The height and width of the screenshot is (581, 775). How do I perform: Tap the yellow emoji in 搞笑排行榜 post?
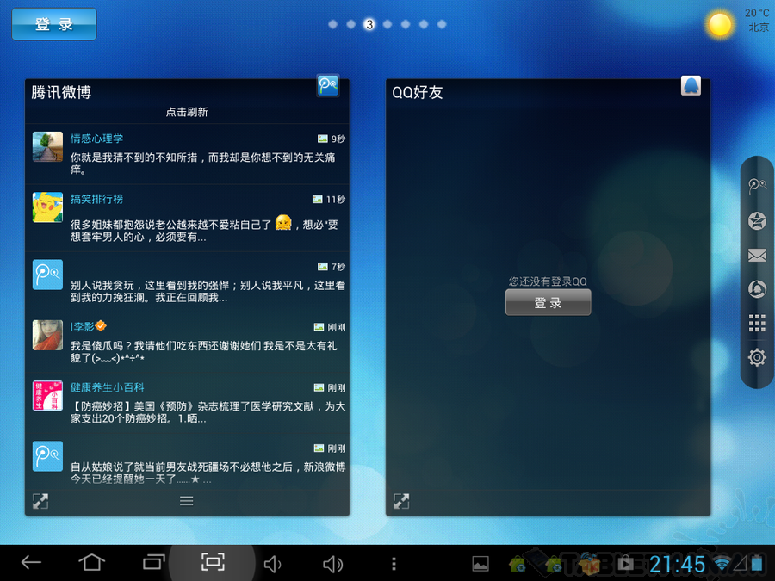283,222
